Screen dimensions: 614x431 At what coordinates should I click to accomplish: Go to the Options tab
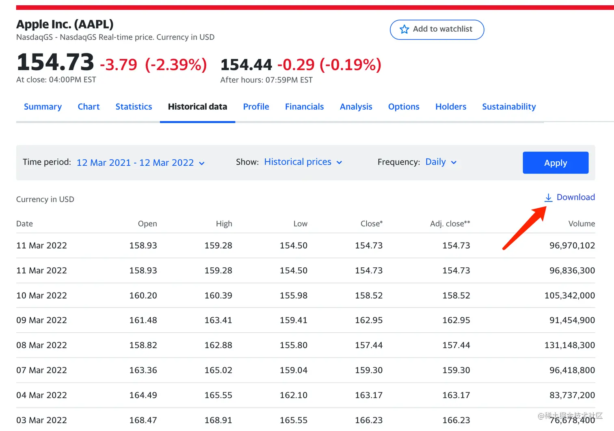404,106
